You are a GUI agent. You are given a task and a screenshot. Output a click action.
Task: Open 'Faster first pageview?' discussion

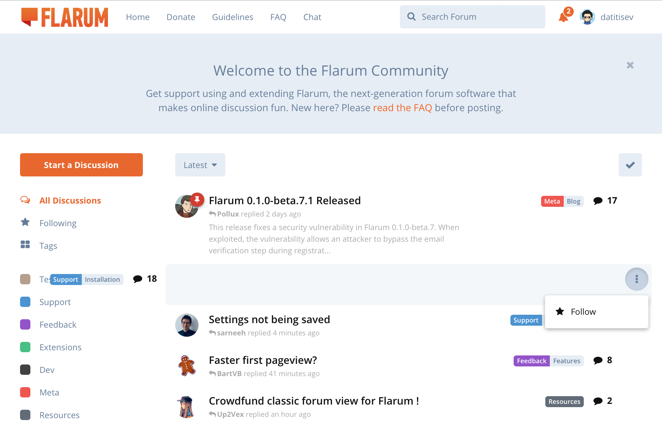point(263,360)
